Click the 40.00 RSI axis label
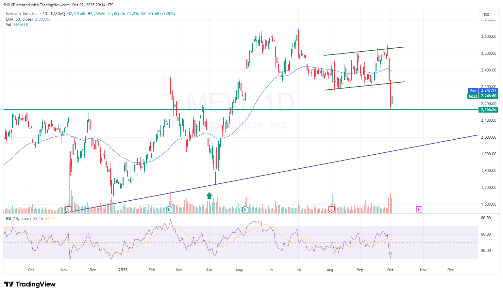Screen dimensions: 503x294 (x=486, y=251)
